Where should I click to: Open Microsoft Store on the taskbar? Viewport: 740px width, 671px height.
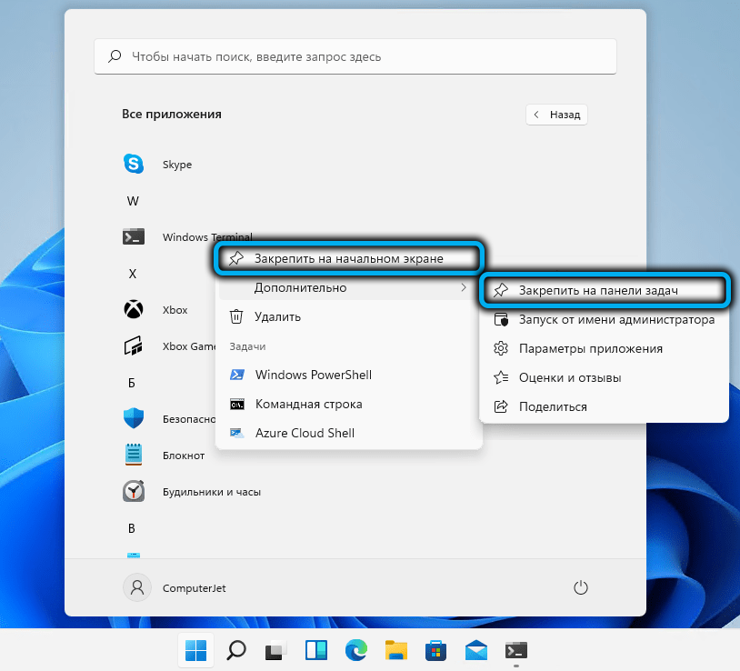click(435, 650)
